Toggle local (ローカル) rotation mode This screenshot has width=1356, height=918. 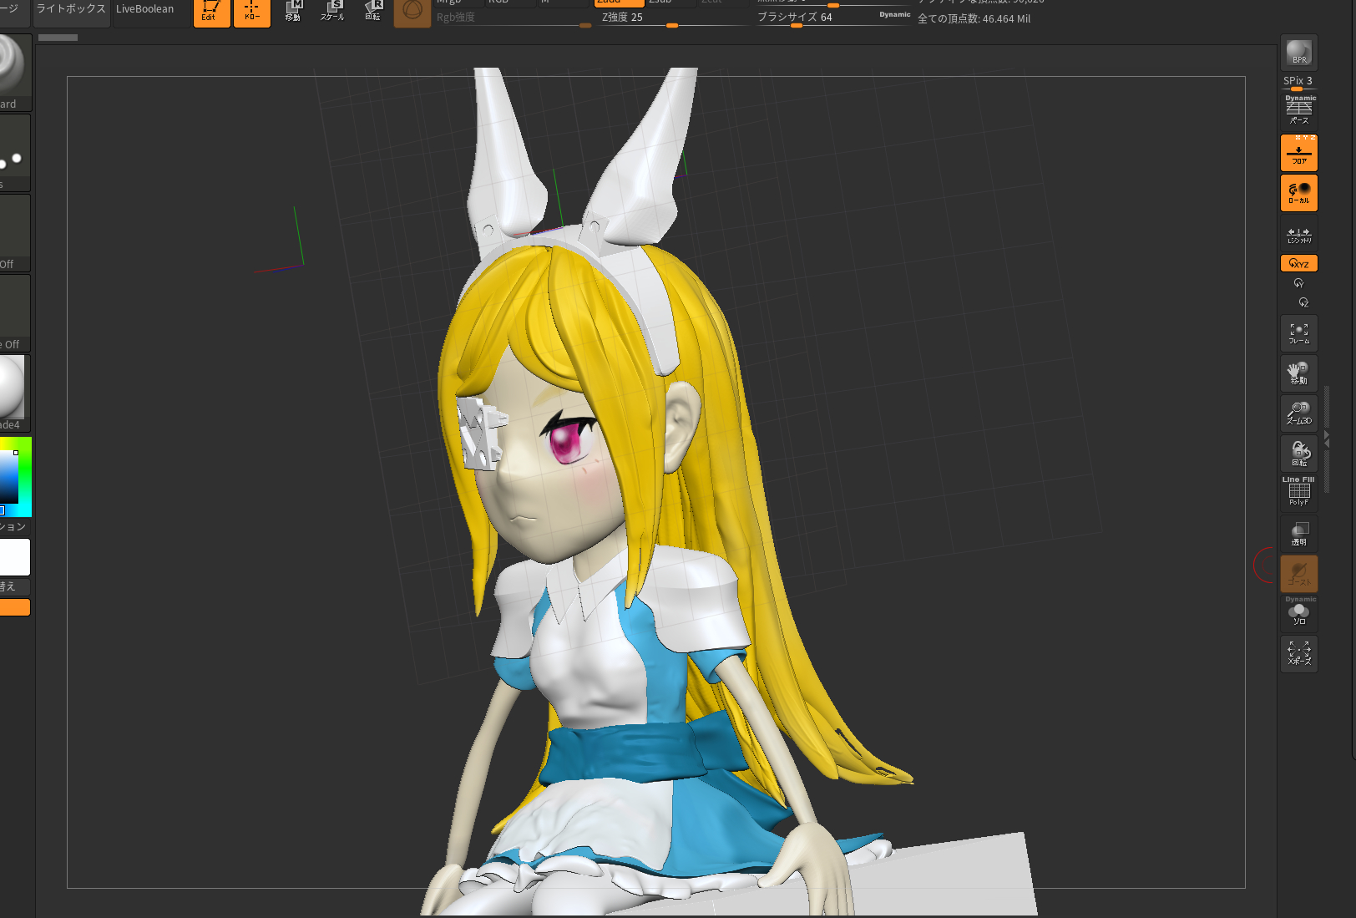coord(1298,192)
